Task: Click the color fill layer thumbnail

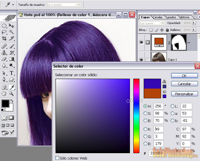Action: pyautogui.click(x=159, y=42)
